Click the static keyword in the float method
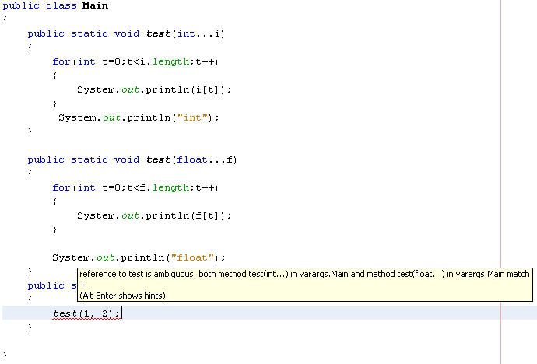This screenshot has height=364, width=537. pyautogui.click(x=89, y=159)
